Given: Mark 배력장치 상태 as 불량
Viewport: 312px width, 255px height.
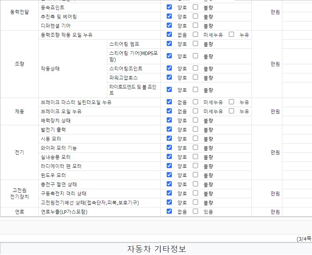Looking at the screenshot, I should 195,120.
